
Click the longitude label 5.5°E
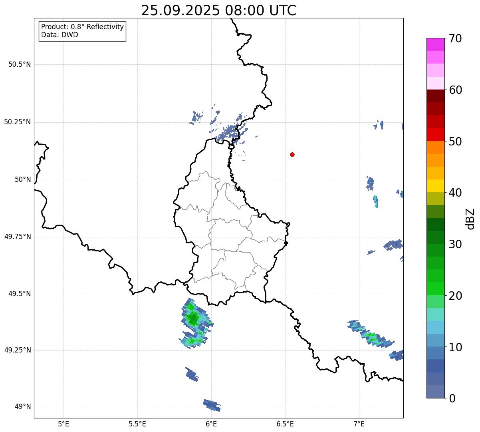(137, 424)
